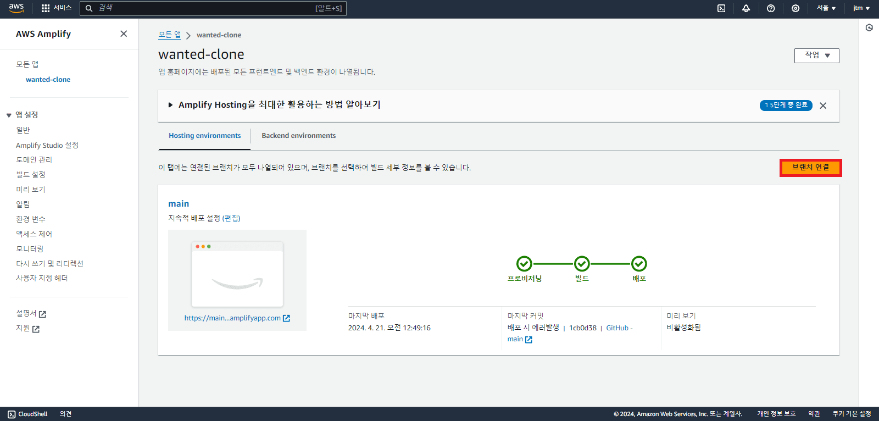Viewport: 879px width, 421px height.
Task: Dismiss the Amplify Hosting tips banner
Action: (823, 106)
